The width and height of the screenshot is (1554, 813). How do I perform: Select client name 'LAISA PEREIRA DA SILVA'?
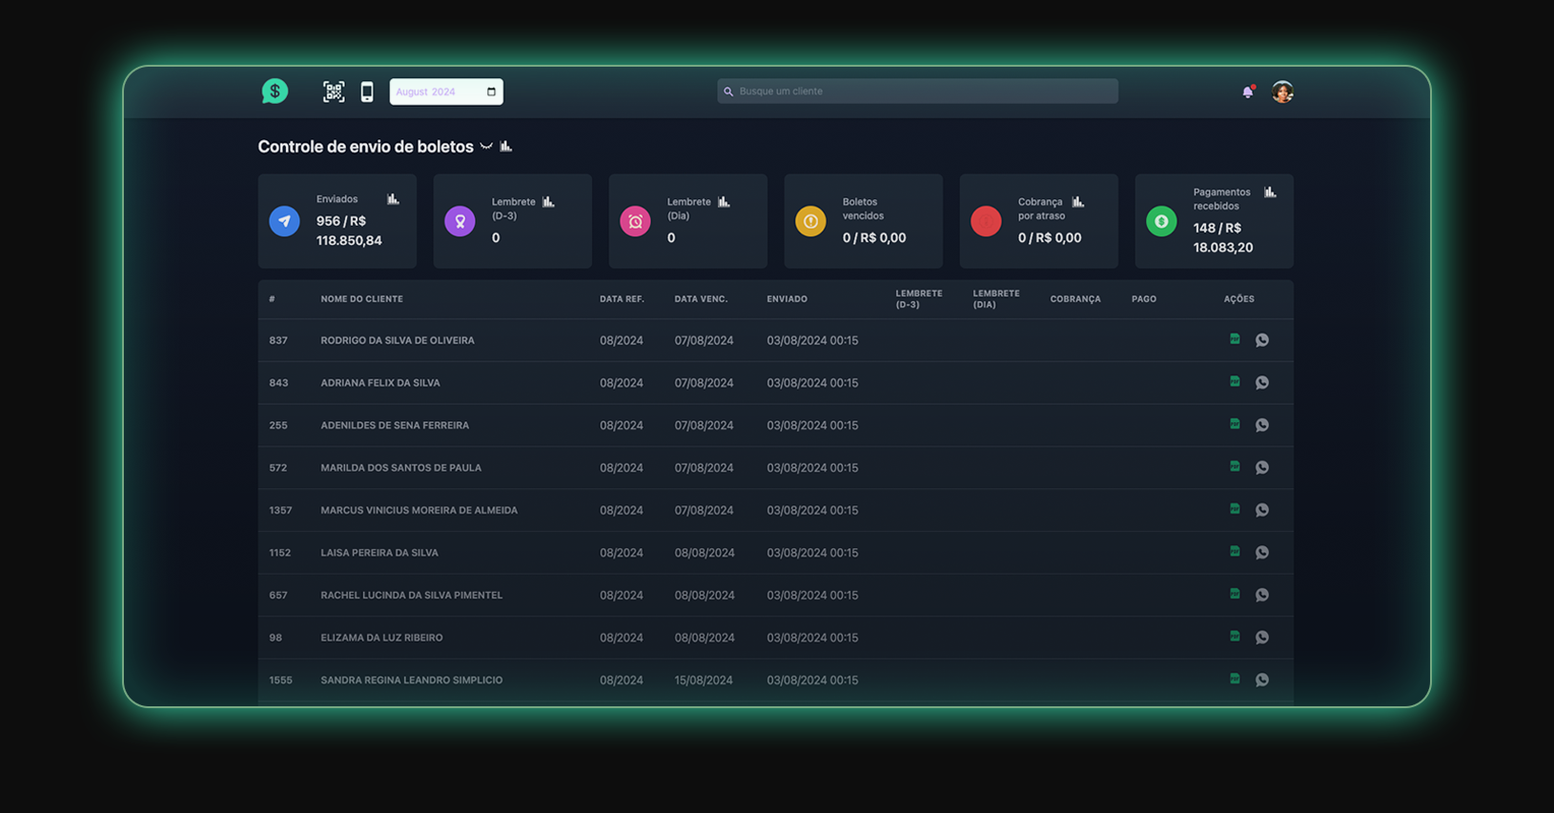click(379, 553)
